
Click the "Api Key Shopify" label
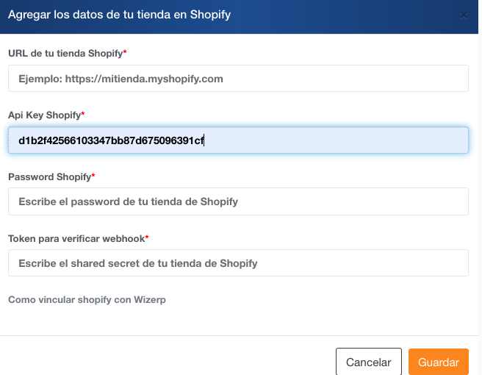[43, 115]
